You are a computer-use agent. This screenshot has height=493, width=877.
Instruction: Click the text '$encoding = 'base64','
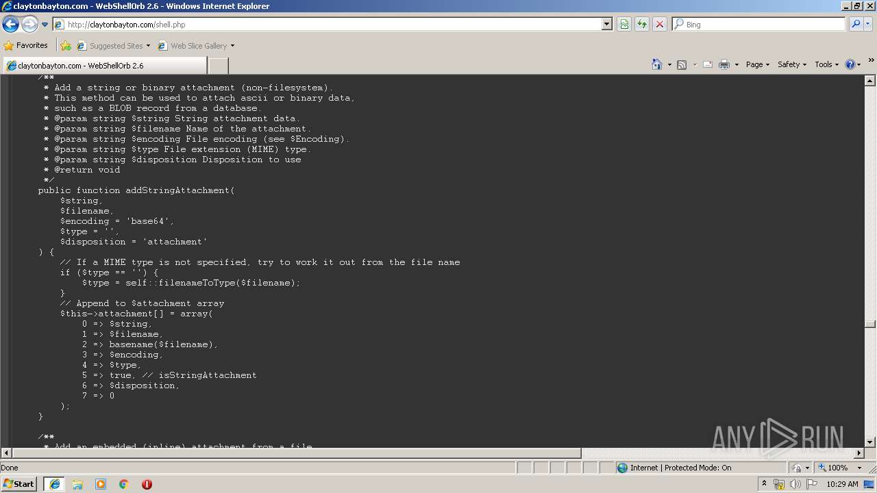pos(117,221)
